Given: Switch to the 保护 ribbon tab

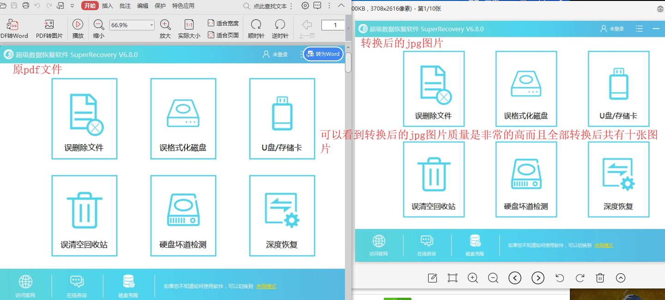Looking at the screenshot, I should tap(160, 6).
